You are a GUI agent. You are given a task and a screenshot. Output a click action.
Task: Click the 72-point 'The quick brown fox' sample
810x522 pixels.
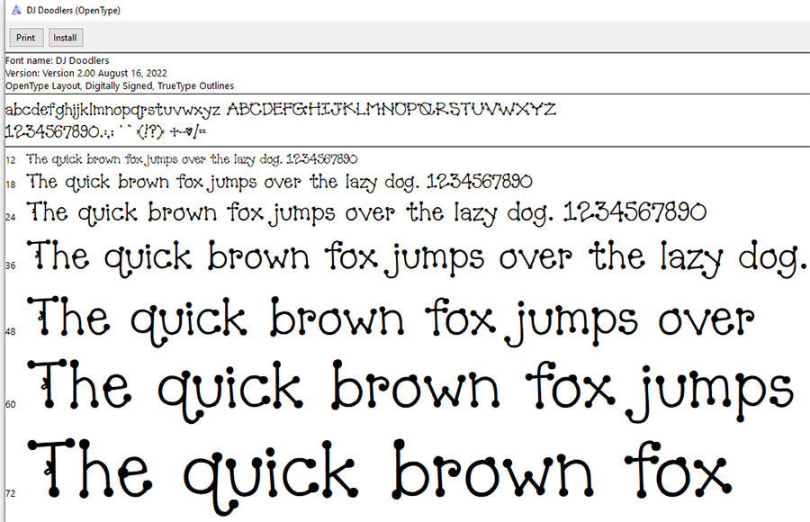tap(380, 476)
